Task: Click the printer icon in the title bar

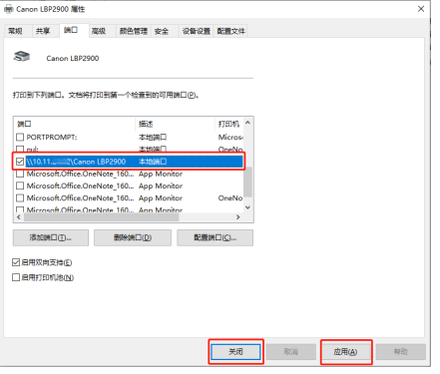Action: coord(8,9)
